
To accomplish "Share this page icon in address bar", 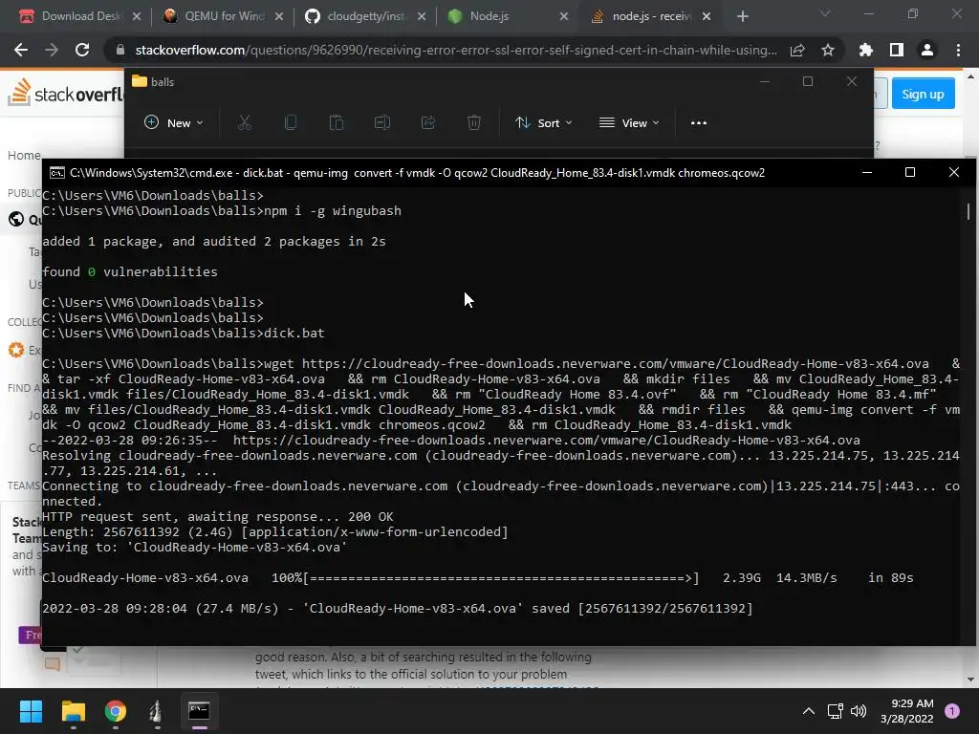I will pos(797,50).
